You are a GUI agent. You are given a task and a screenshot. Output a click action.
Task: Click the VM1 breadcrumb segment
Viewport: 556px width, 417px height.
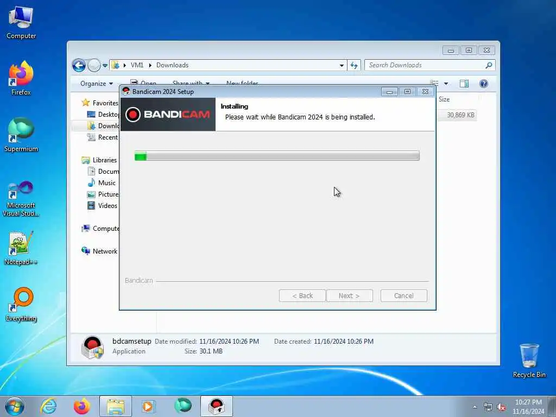137,65
